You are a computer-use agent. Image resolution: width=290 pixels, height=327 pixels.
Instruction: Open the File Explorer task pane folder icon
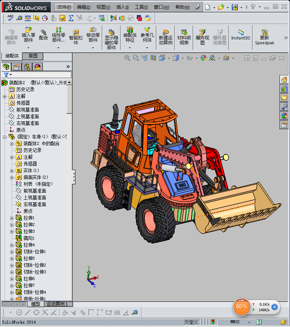(284, 98)
